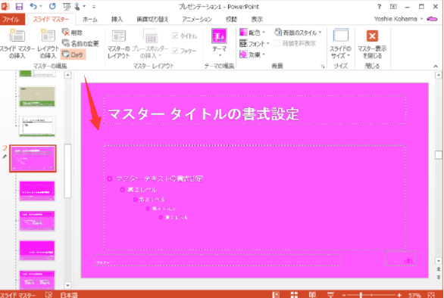This screenshot has height=298, width=444.
Task: Open Master Layout (マスターのレイアウト)
Action: (x=119, y=44)
